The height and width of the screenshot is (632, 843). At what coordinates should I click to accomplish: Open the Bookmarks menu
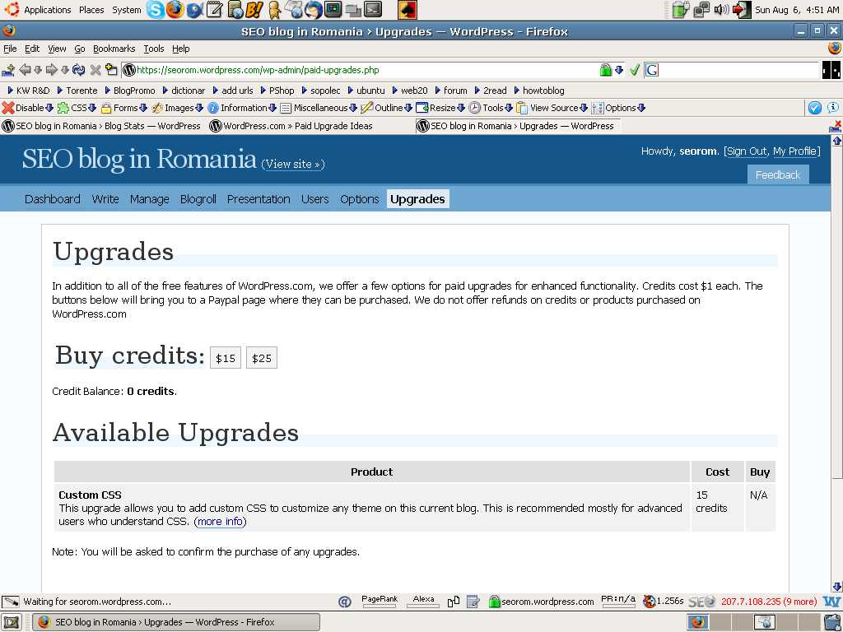114,49
